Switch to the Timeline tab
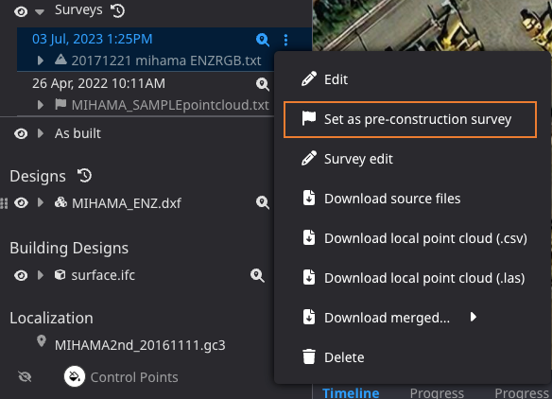The height and width of the screenshot is (399, 552). [x=351, y=392]
